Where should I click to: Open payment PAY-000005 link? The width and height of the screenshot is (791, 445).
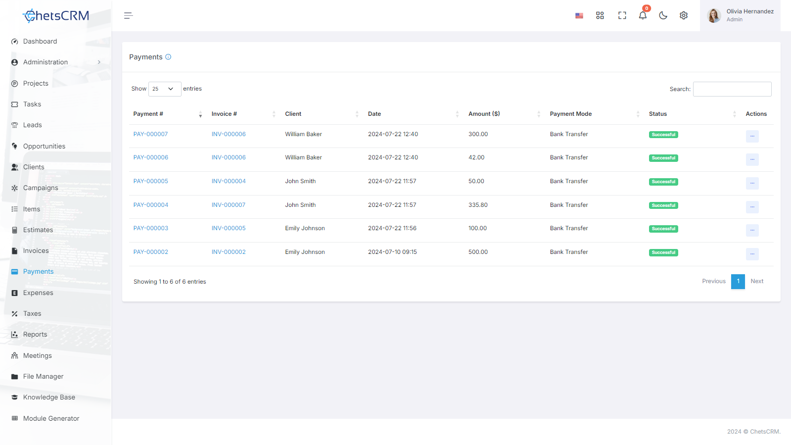[x=150, y=181]
